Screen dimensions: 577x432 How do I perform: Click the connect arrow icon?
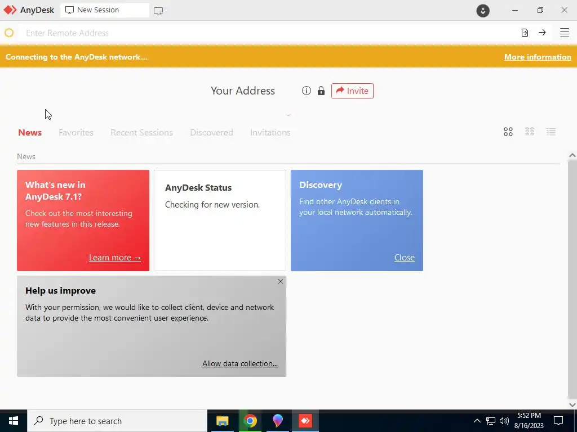pyautogui.click(x=542, y=32)
